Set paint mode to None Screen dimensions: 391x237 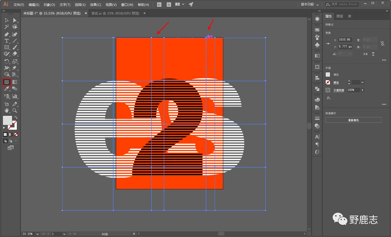coord(16,134)
